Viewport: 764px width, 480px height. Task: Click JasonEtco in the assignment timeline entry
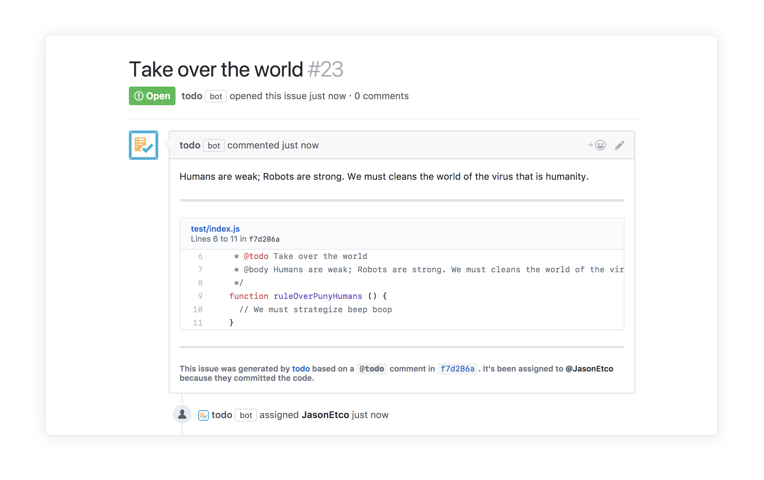click(x=326, y=415)
